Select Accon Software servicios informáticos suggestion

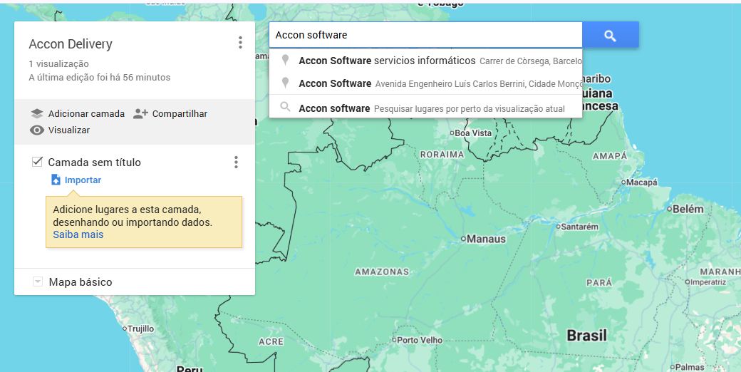[x=387, y=61]
